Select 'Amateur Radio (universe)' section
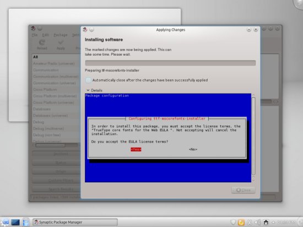The image size is (303, 227). (x=56, y=63)
